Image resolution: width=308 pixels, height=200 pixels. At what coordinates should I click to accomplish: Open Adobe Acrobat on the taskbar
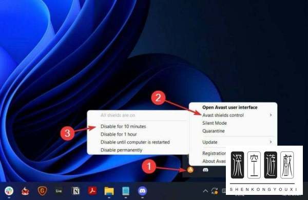tap(92, 191)
